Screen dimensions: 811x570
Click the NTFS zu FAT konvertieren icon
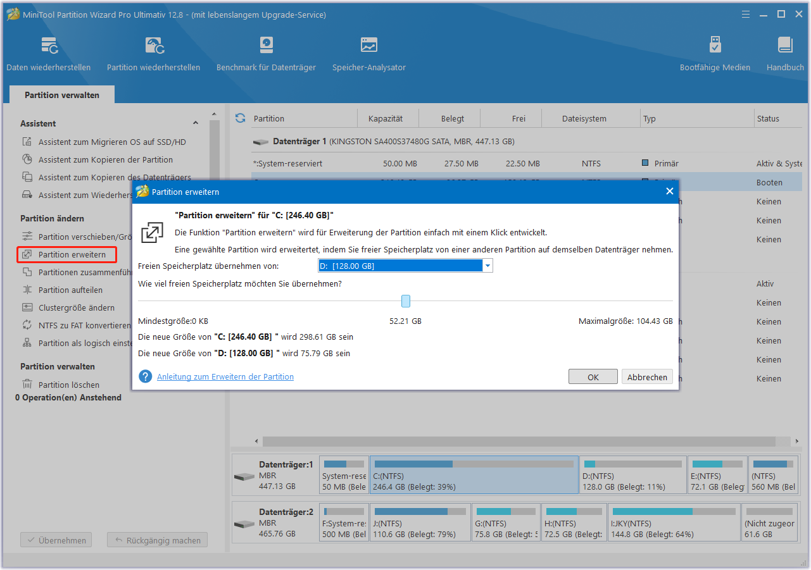[x=27, y=325]
